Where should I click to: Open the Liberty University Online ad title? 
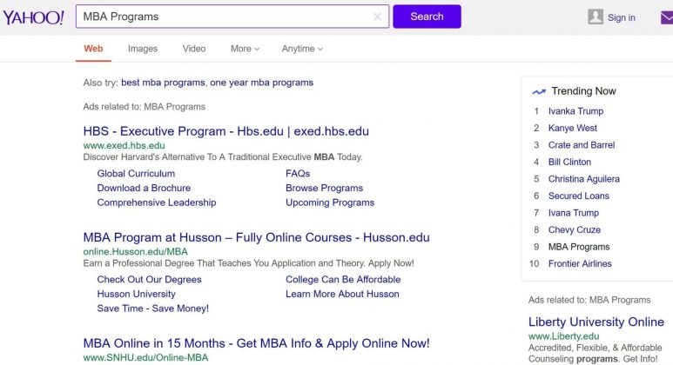pos(596,322)
